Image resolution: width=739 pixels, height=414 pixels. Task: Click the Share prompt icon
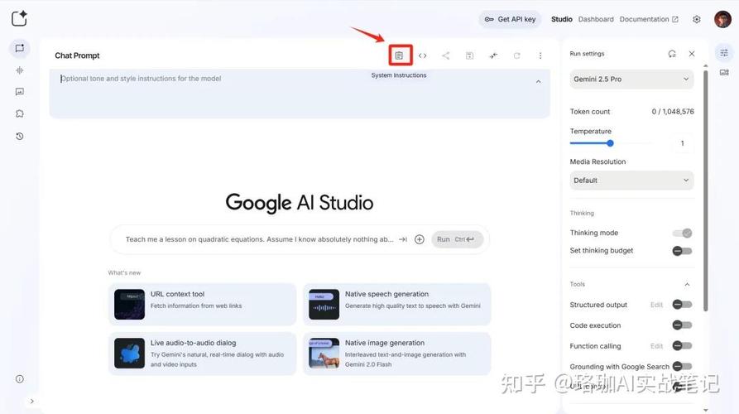445,55
